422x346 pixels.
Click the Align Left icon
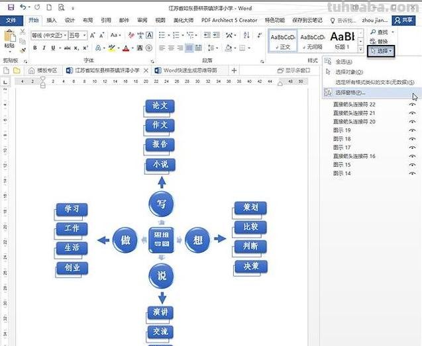[x=162, y=48]
